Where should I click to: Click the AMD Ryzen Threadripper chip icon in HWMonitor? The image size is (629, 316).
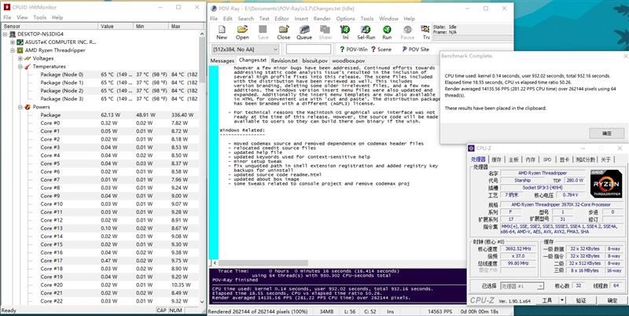coord(20,50)
